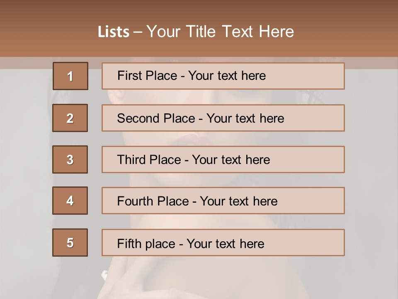
Task: Click the number 5 square
Action: 70,243
